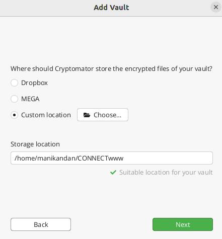Click the Dropbox label text

[34, 83]
